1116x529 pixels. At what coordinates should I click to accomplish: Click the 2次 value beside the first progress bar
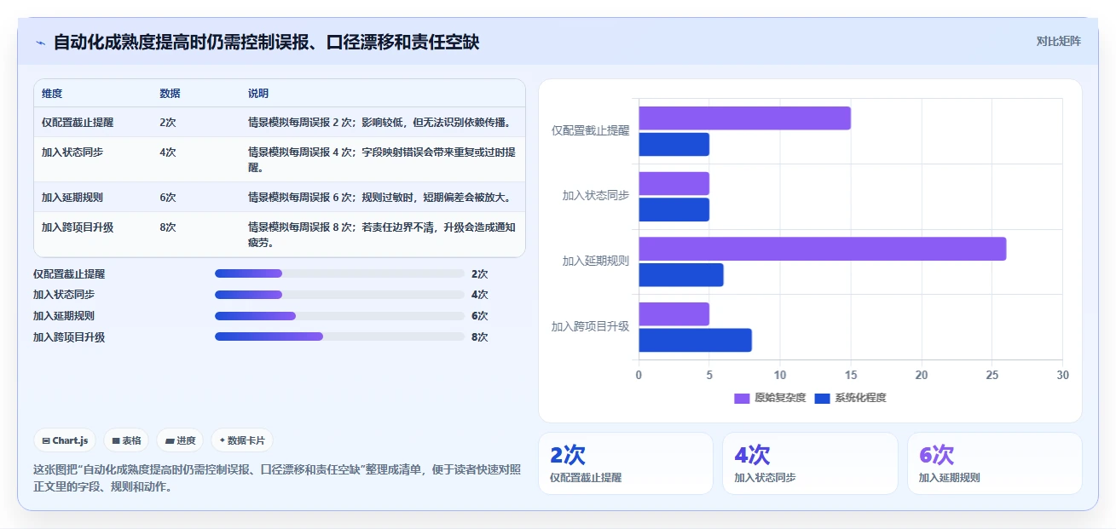(479, 274)
